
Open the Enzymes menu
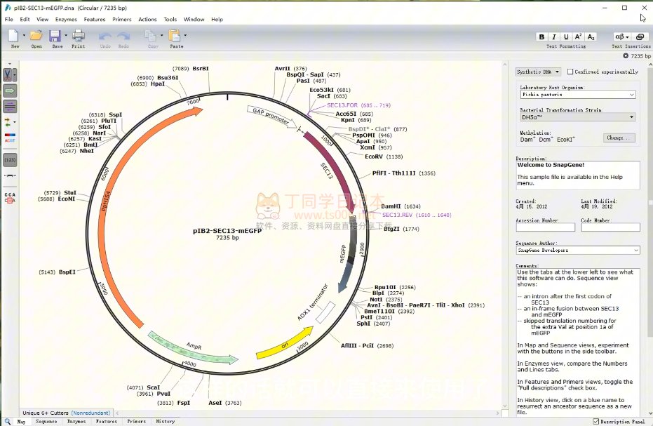coord(66,20)
